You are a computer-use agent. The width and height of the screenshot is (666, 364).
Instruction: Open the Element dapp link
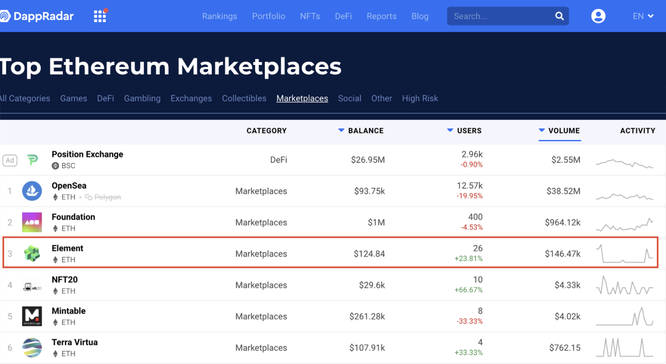point(68,248)
